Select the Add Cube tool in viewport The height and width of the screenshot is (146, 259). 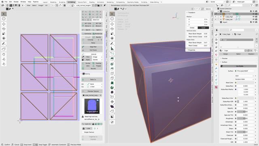(112, 54)
